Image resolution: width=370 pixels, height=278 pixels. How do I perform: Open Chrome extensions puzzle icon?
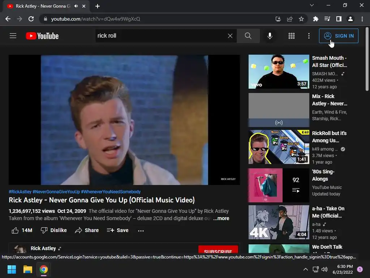[316, 19]
